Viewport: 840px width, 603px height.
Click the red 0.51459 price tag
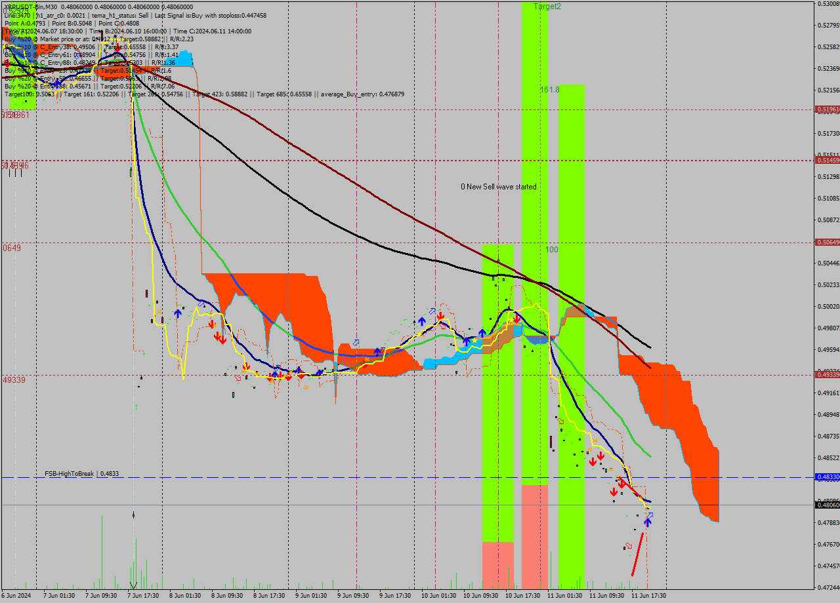[827, 160]
